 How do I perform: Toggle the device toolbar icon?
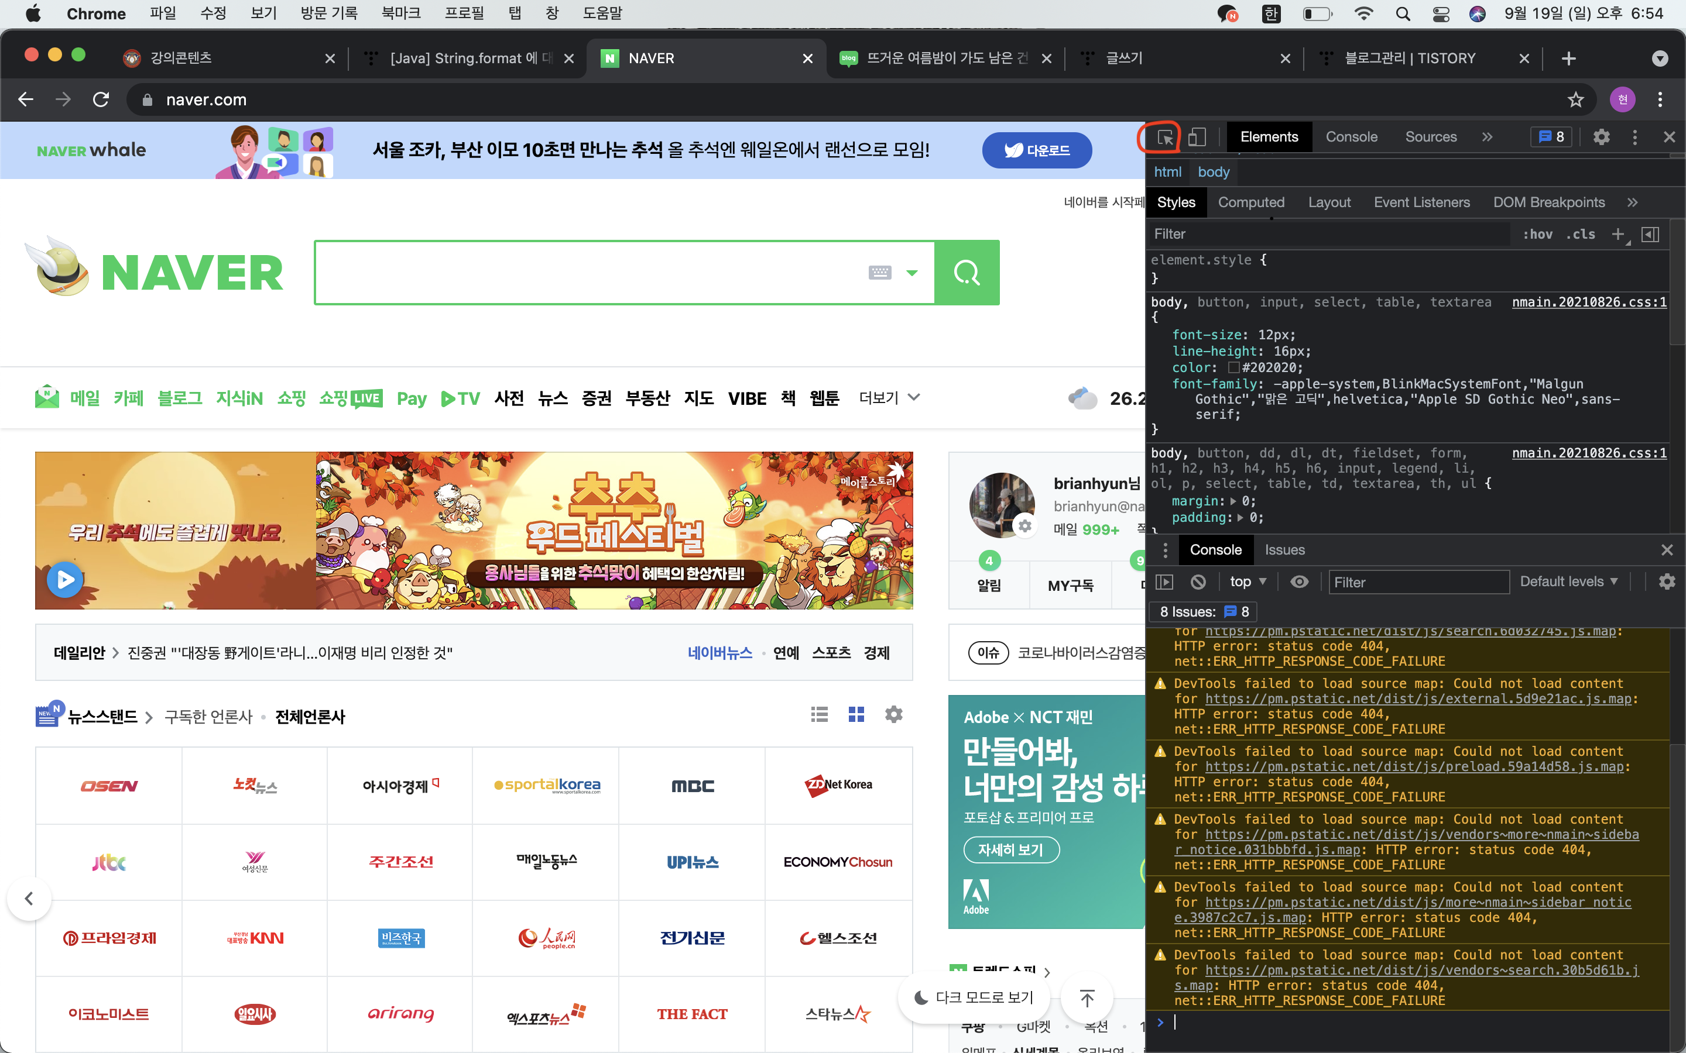1197,137
